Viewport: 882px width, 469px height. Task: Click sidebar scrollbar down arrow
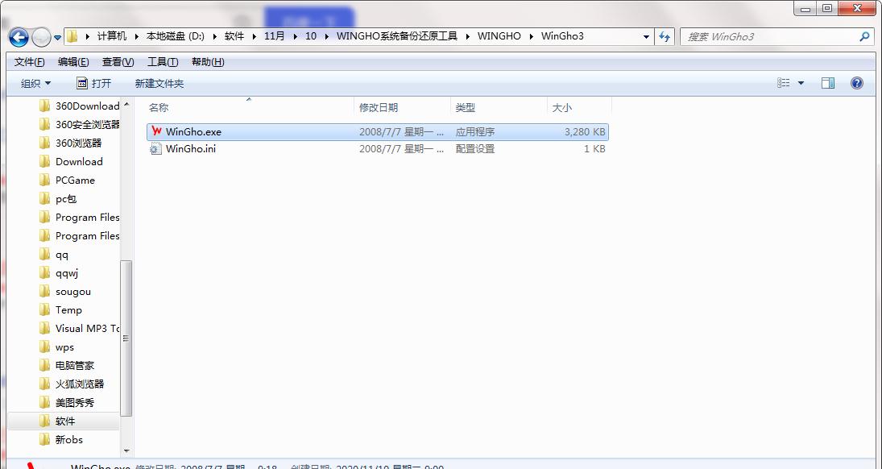126,451
